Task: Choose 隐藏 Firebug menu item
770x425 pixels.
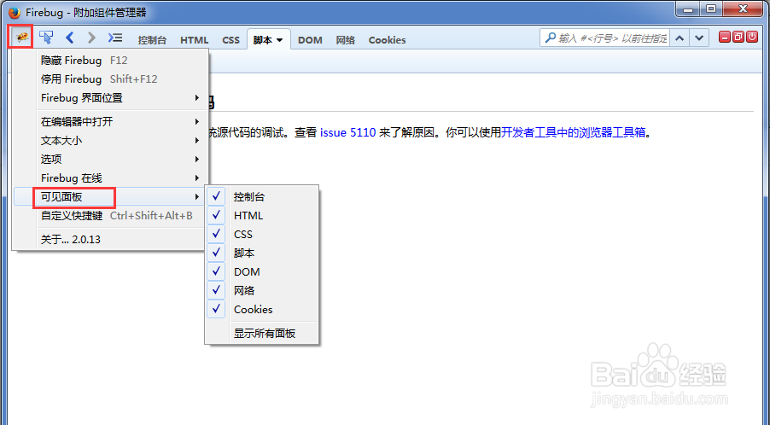Action: click(x=109, y=60)
